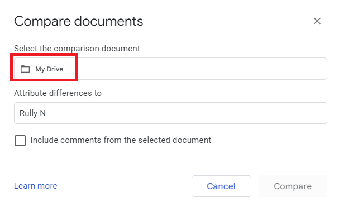Click the greyed-out Compare button
Image resolution: width=339 pixels, height=211 pixels.
pyautogui.click(x=293, y=186)
